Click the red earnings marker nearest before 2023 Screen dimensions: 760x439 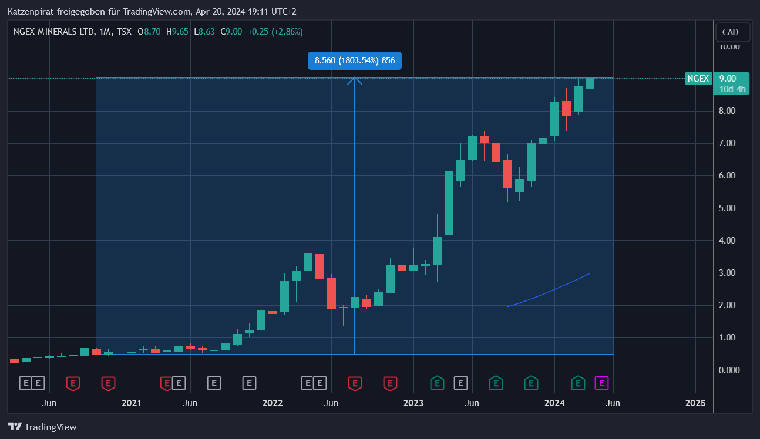[x=390, y=383]
